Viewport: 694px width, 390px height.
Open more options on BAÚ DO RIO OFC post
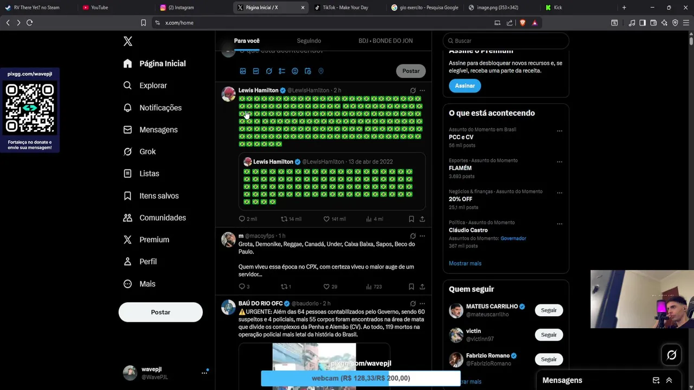click(x=422, y=304)
